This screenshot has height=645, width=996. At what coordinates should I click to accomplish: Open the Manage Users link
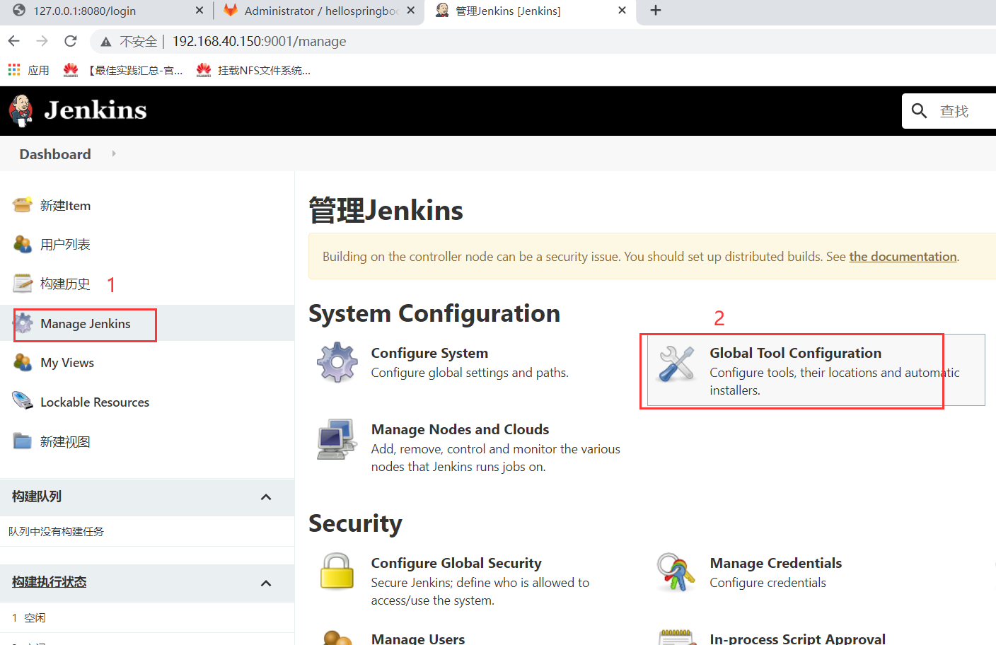click(x=418, y=638)
